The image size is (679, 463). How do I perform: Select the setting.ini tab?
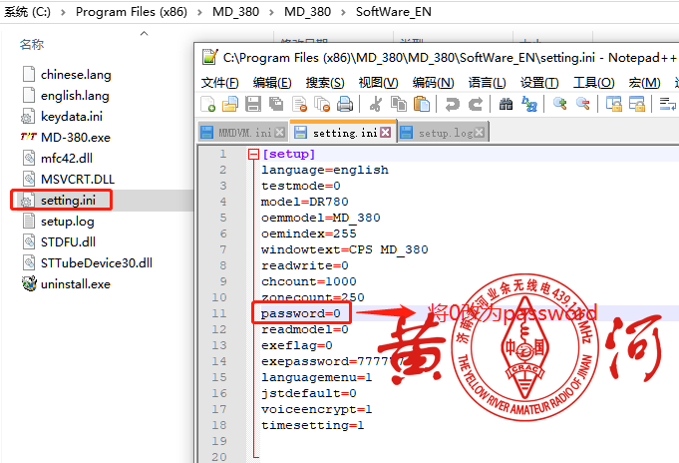tap(343, 133)
